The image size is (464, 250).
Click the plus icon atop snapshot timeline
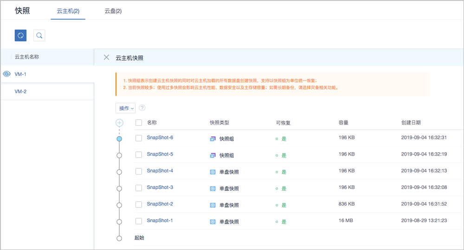pos(119,123)
